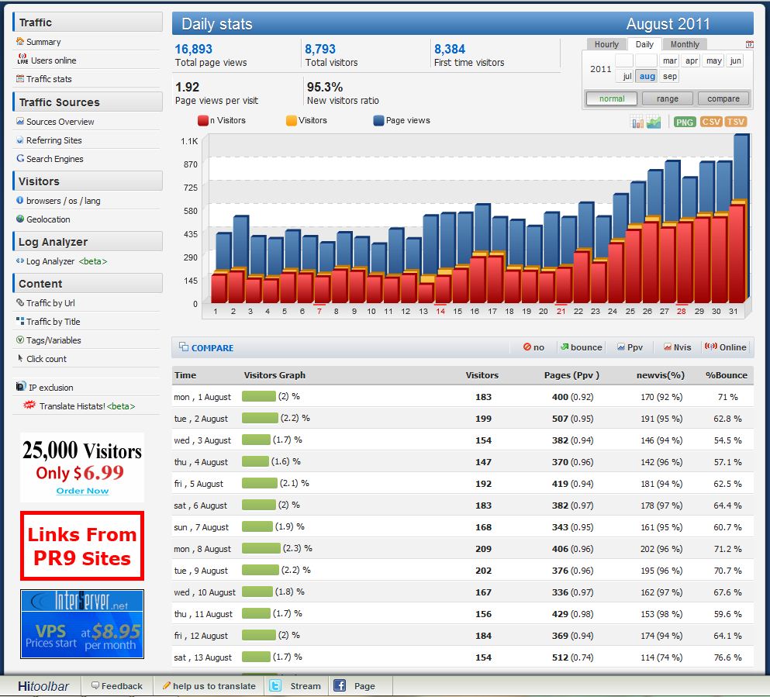Export the chart as PNG
The height and width of the screenshot is (697, 770).
(x=685, y=122)
